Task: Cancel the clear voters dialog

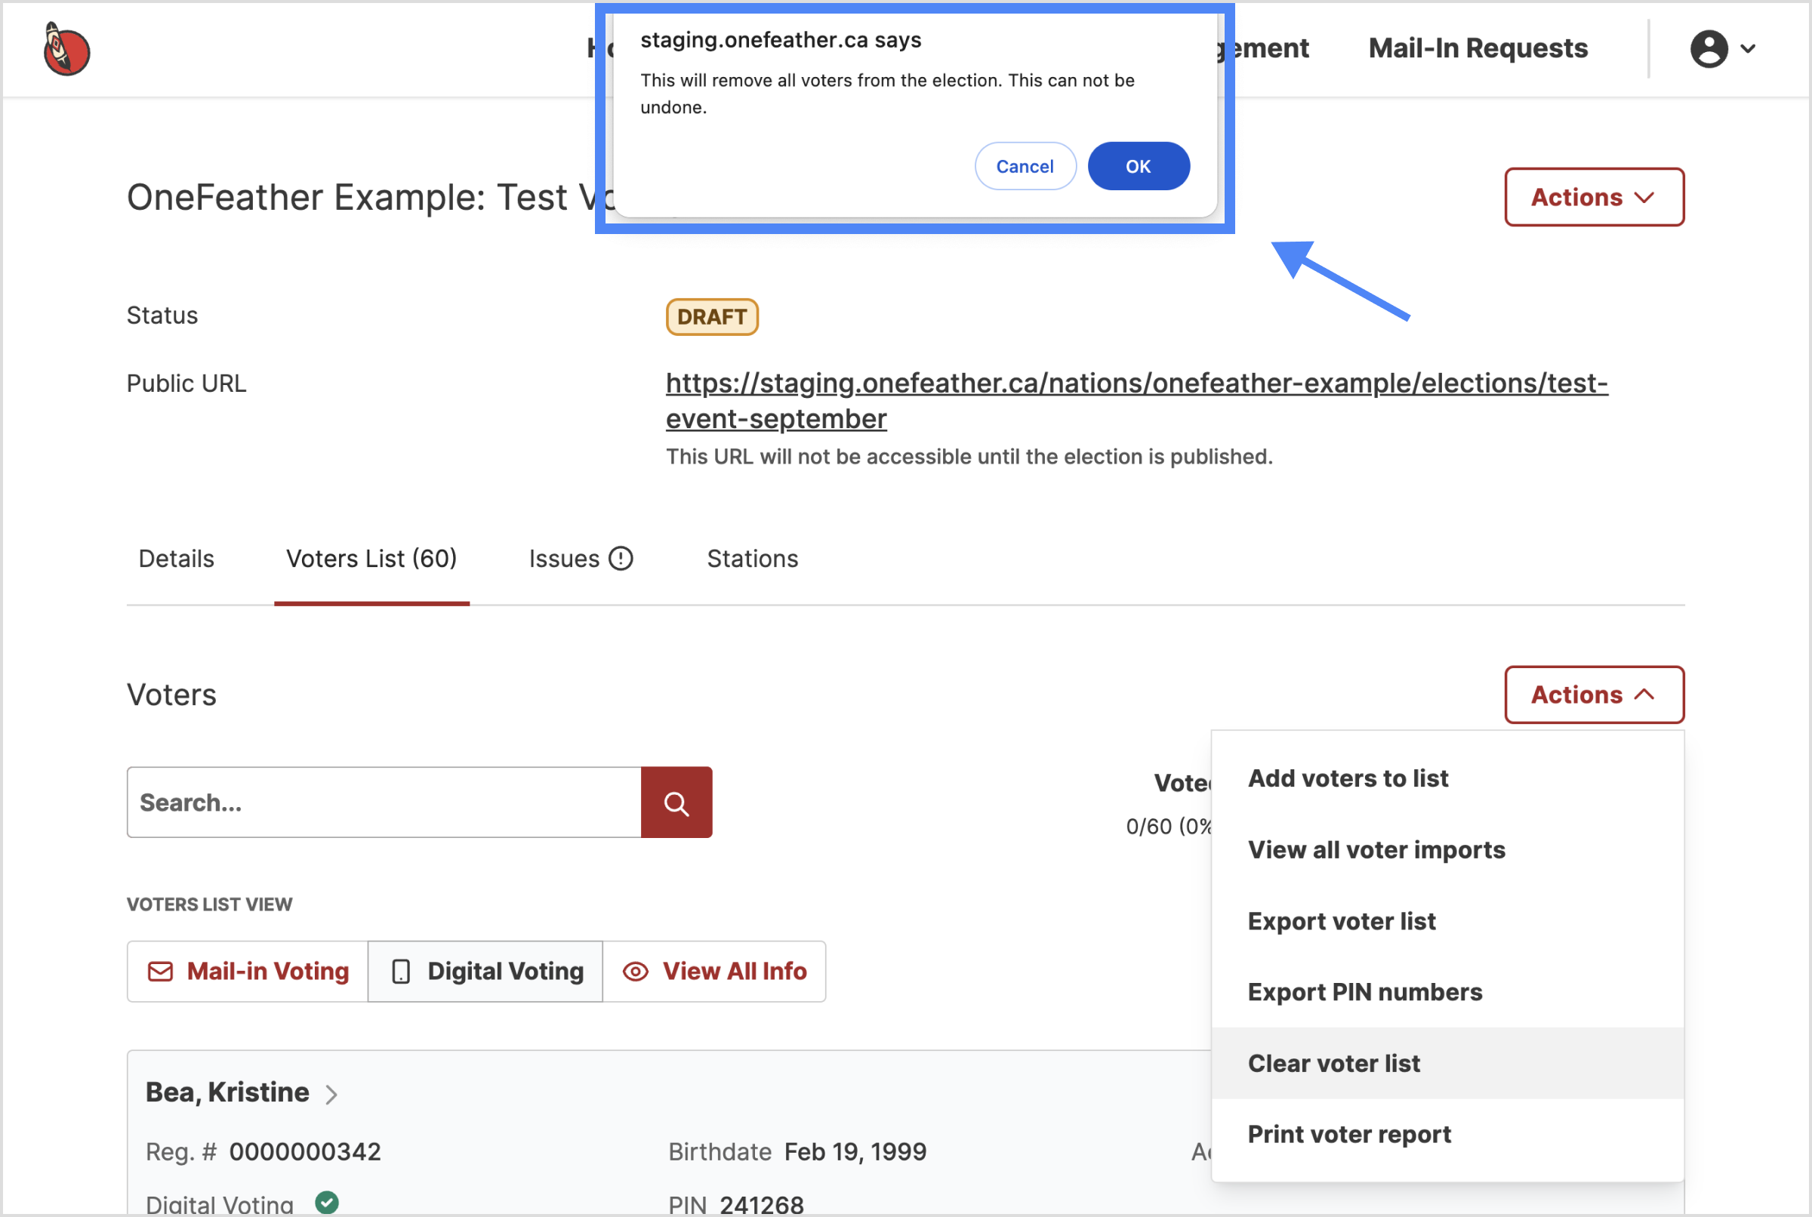Action: (1025, 166)
